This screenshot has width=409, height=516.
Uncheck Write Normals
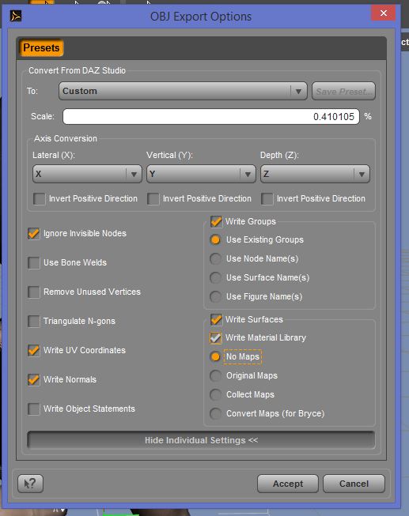click(x=33, y=380)
